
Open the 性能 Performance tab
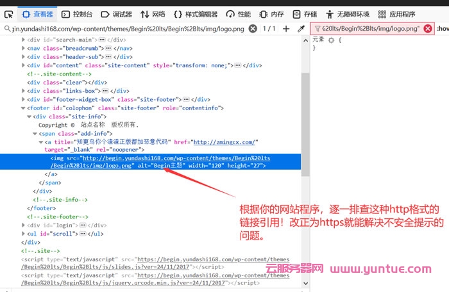click(x=238, y=13)
